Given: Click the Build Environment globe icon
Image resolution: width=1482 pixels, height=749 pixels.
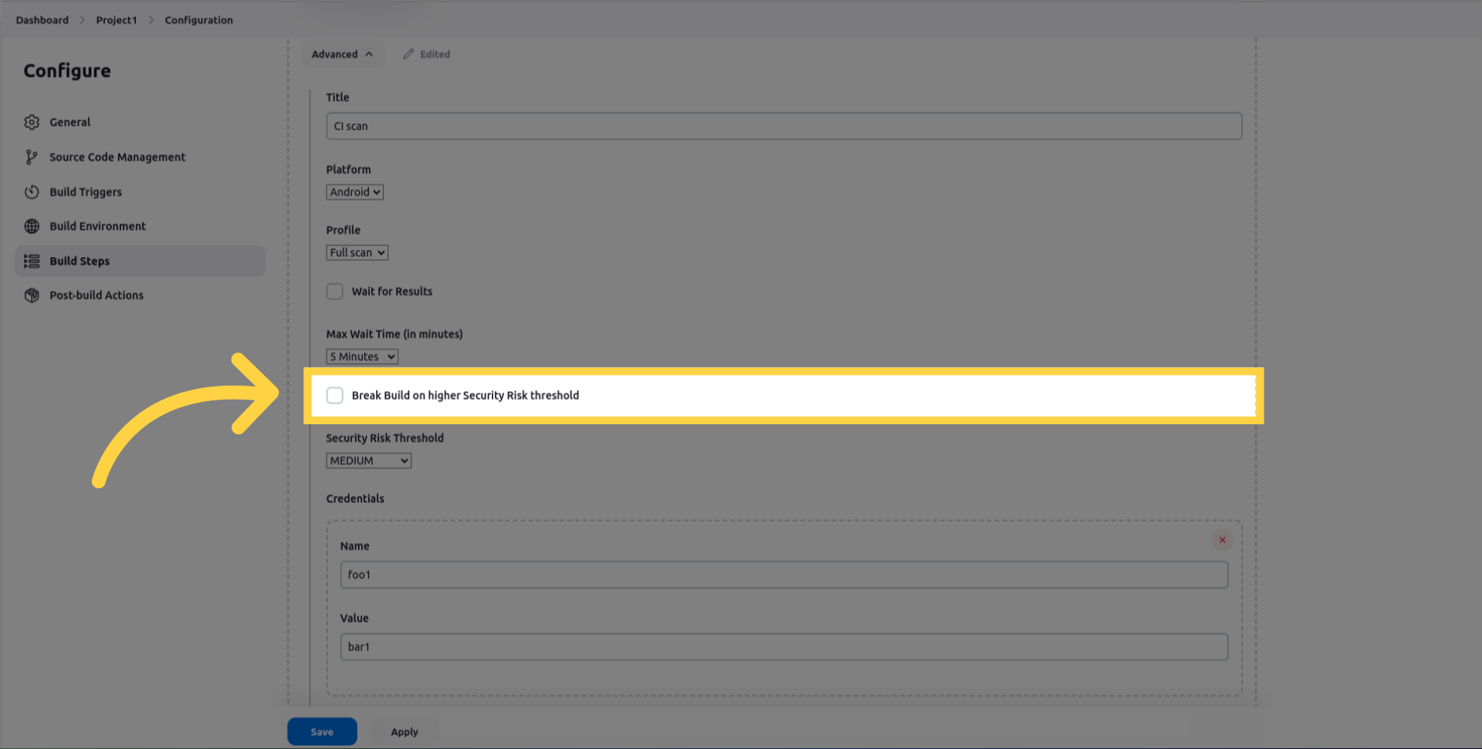Looking at the screenshot, I should coord(32,226).
